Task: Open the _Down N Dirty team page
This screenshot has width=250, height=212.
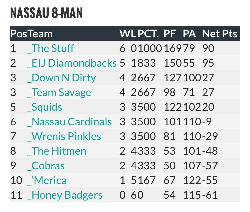Action: click(62, 78)
